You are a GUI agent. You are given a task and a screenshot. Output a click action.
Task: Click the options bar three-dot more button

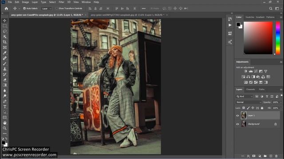144,8
